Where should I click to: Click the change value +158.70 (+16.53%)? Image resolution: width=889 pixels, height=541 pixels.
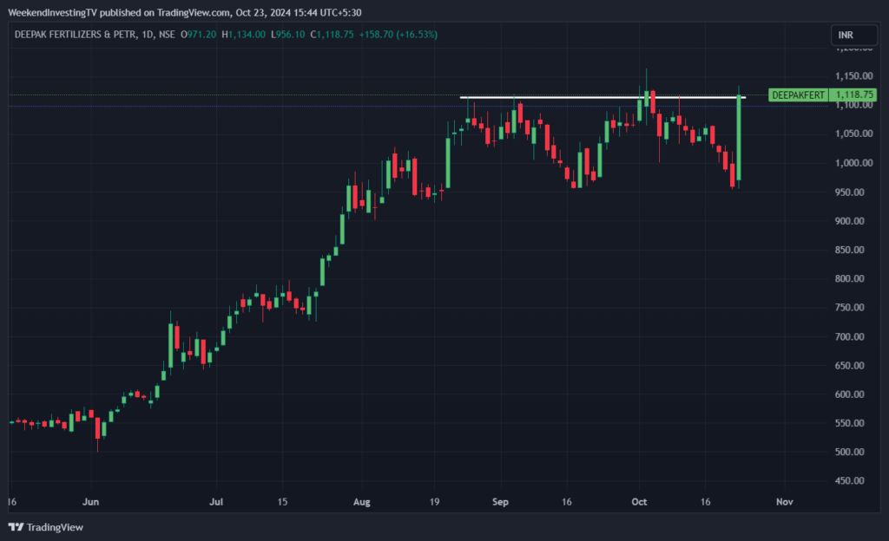click(x=398, y=35)
